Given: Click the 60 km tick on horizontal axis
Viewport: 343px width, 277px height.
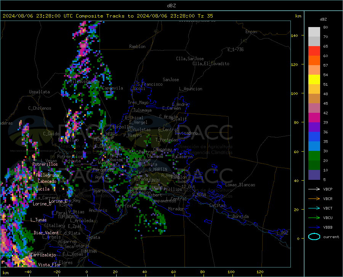Looking at the screenshot, I should click(173, 272).
